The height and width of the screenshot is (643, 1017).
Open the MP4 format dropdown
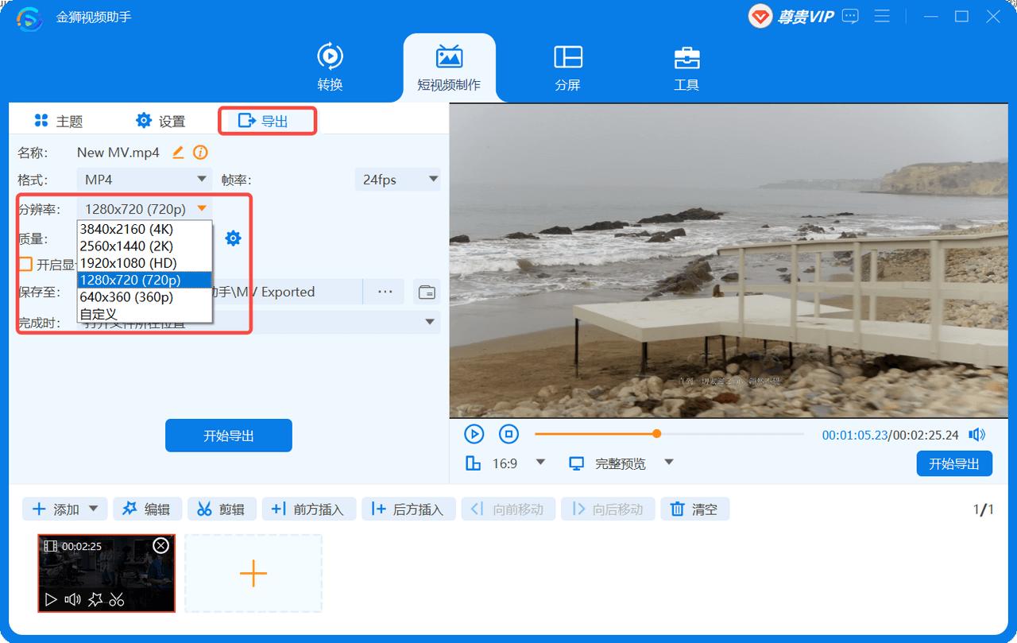143,179
